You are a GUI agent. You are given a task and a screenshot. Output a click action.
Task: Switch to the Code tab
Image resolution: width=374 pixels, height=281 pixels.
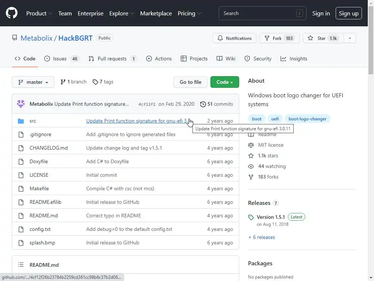(25, 59)
